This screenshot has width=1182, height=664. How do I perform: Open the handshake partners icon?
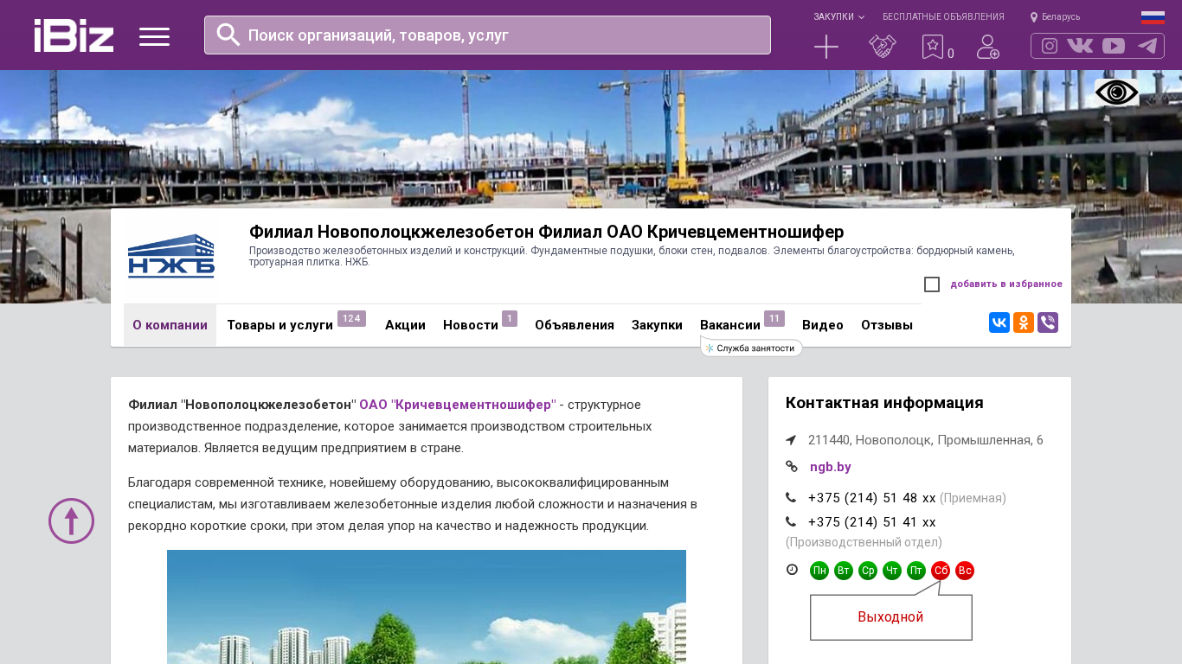883,47
